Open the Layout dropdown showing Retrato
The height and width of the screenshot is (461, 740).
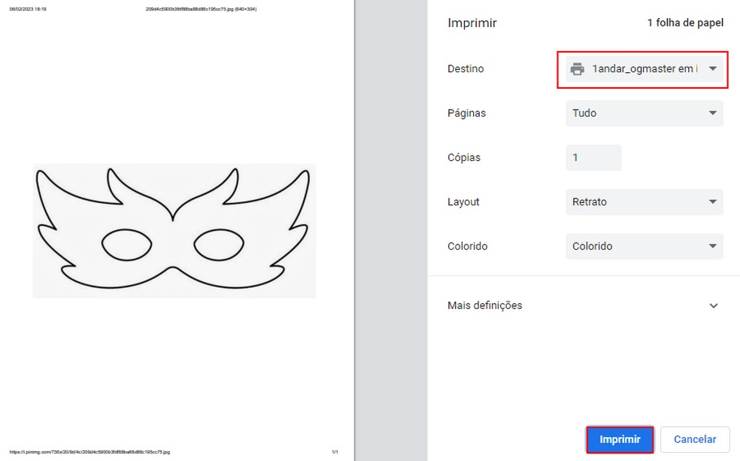point(644,202)
